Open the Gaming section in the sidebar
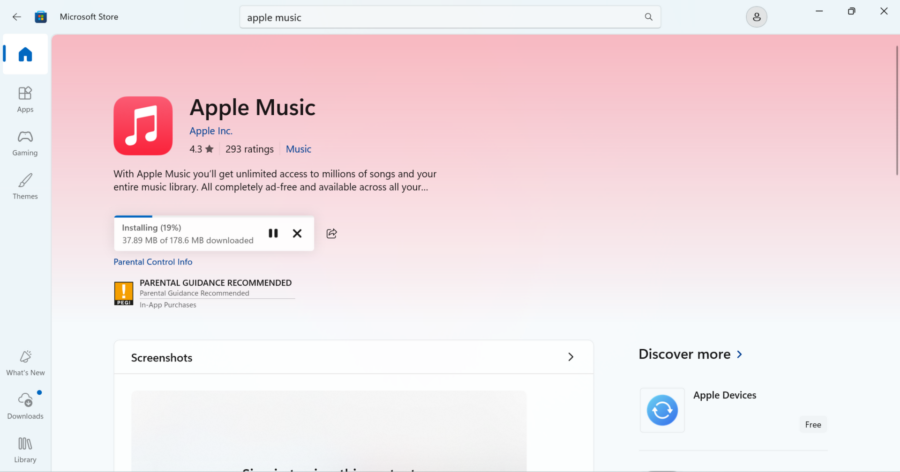The width and height of the screenshot is (900, 472). click(x=25, y=143)
